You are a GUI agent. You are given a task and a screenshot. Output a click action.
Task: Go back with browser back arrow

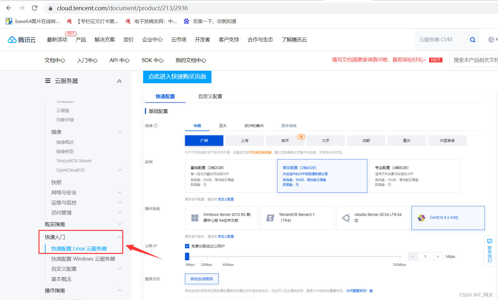click(9, 8)
